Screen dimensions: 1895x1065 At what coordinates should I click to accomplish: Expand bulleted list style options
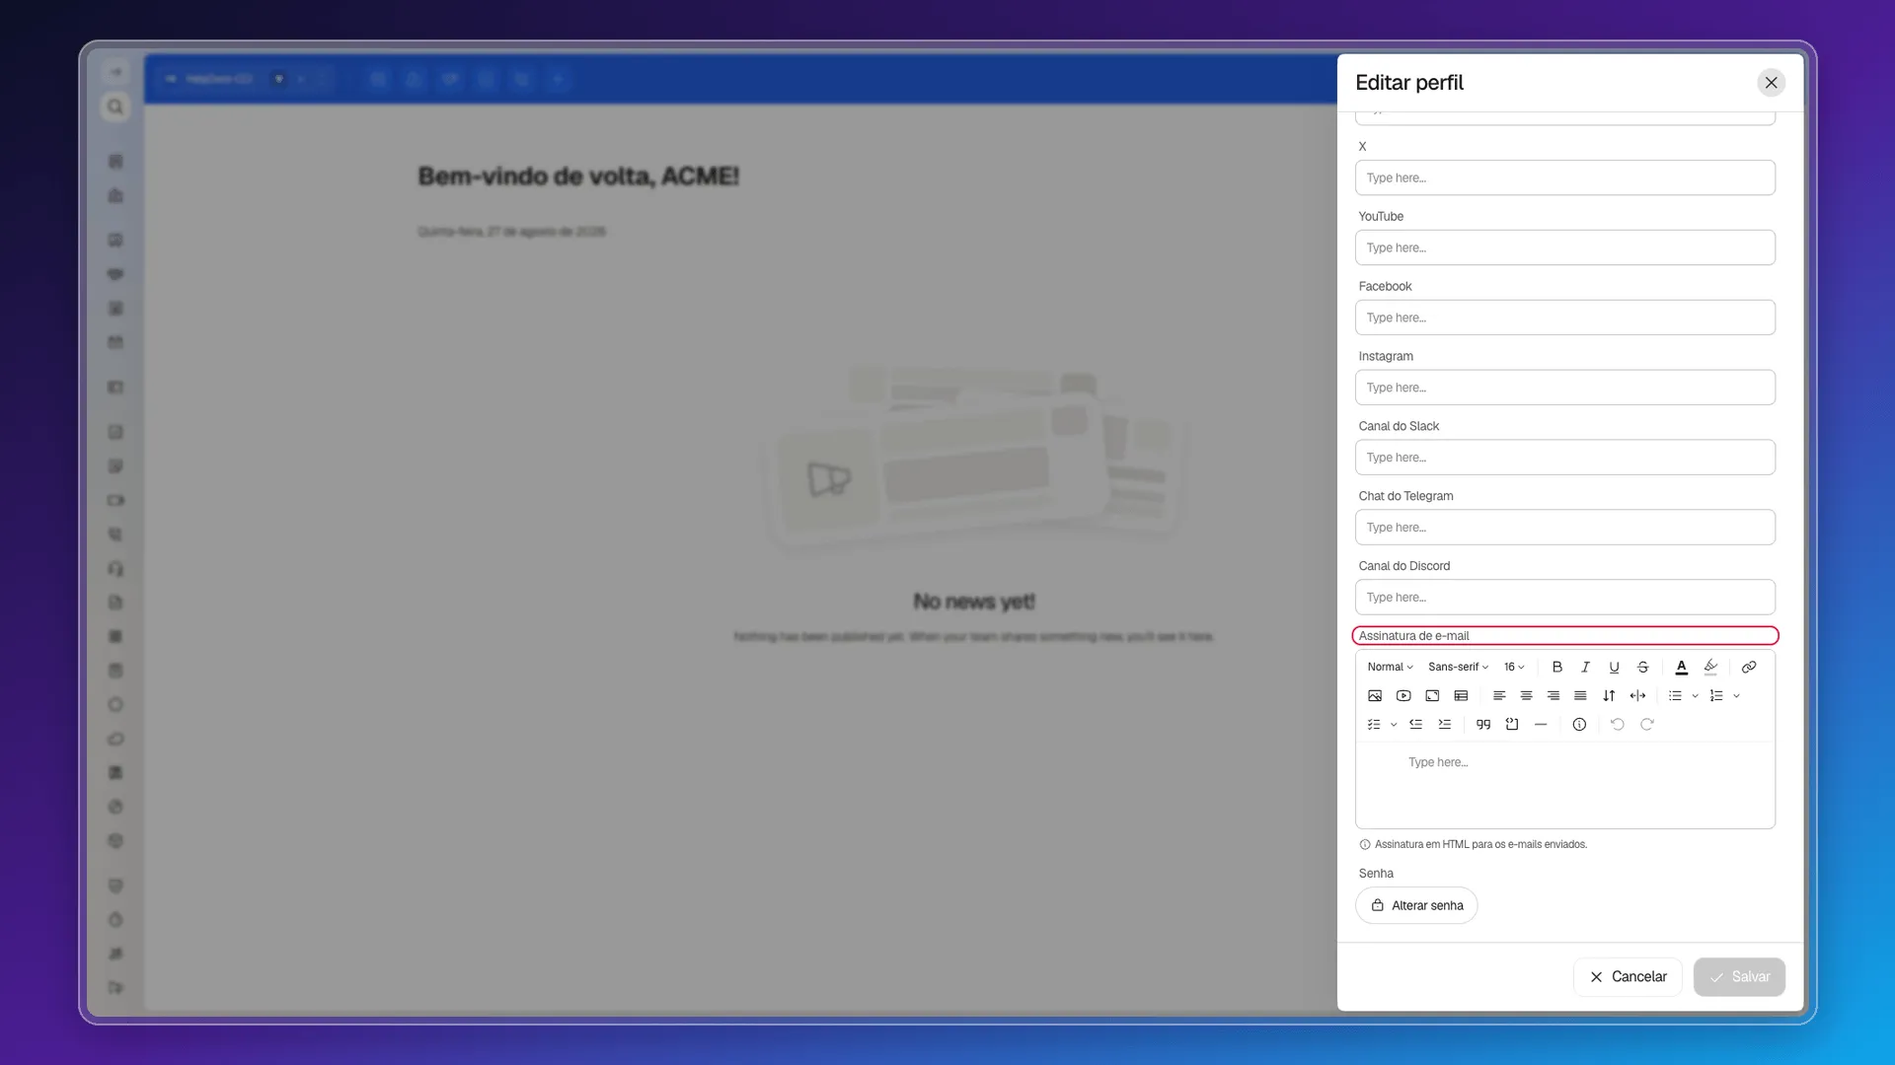click(x=1696, y=696)
